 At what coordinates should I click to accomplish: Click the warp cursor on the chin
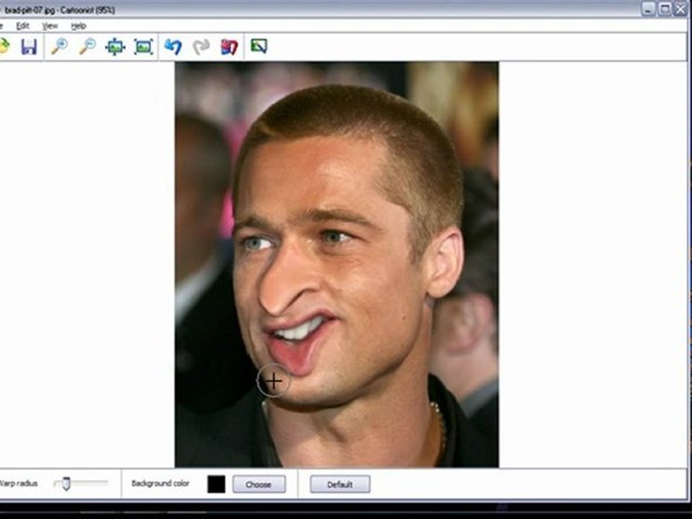[x=273, y=381]
